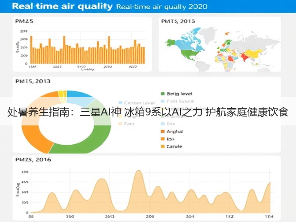Click the blue Canpan Level legend swatch
The image size is (296, 222).
(x=120, y=103)
